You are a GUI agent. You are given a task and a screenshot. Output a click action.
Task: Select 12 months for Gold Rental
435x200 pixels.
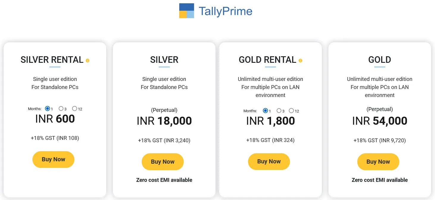tap(291, 110)
